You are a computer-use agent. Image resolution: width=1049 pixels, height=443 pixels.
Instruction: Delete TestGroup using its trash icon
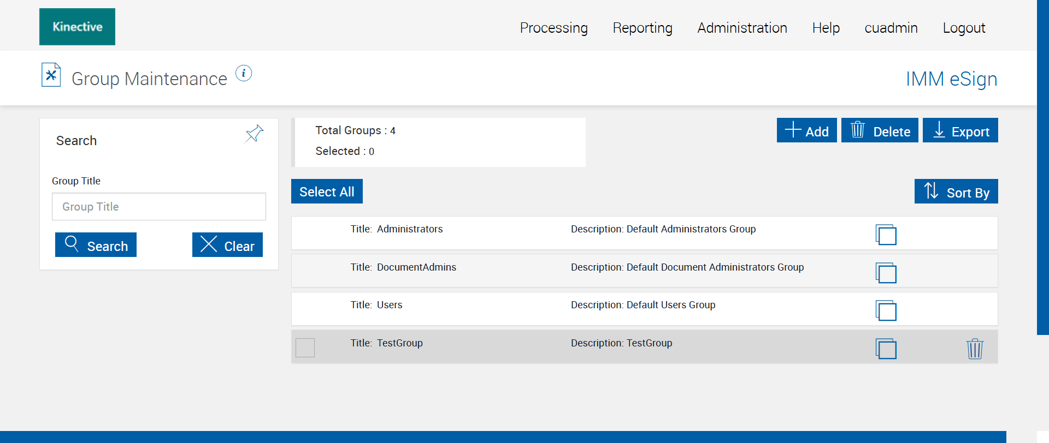(975, 349)
